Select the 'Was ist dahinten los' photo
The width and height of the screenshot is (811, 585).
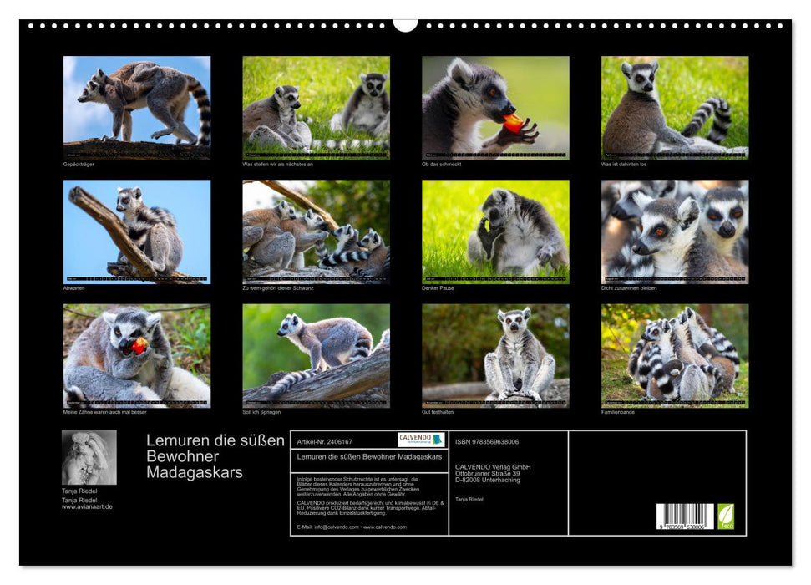(x=675, y=108)
